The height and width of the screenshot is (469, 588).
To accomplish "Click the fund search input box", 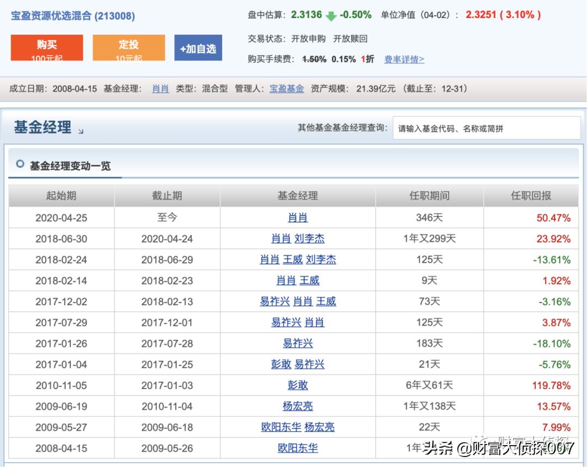I will [486, 128].
